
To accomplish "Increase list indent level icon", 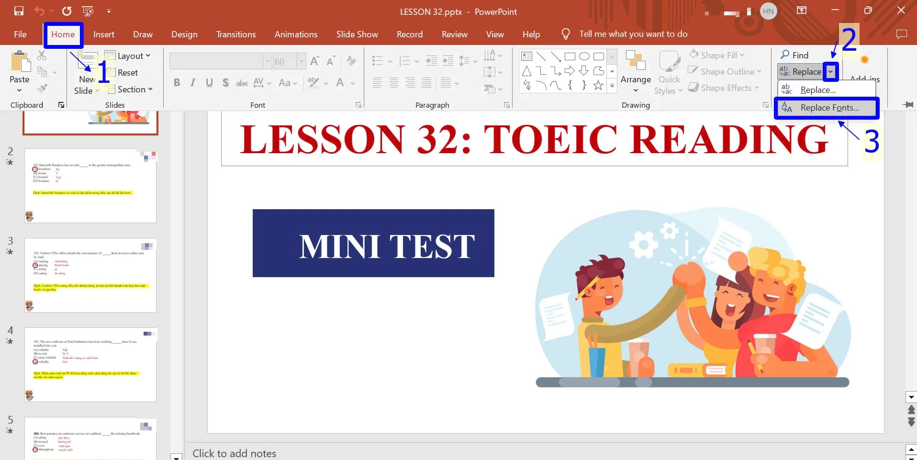I will point(448,61).
